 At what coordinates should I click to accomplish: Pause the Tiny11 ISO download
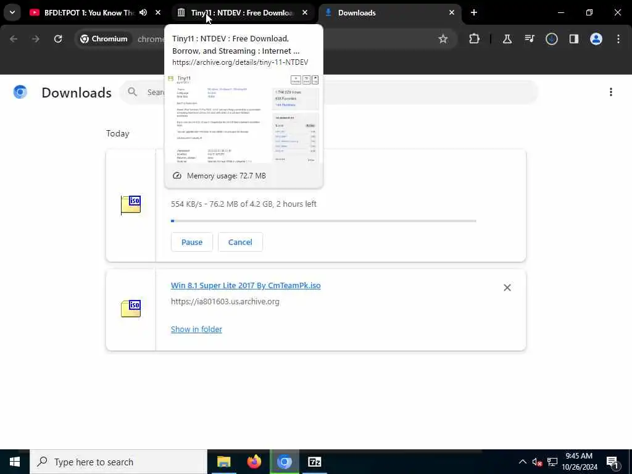(192, 242)
